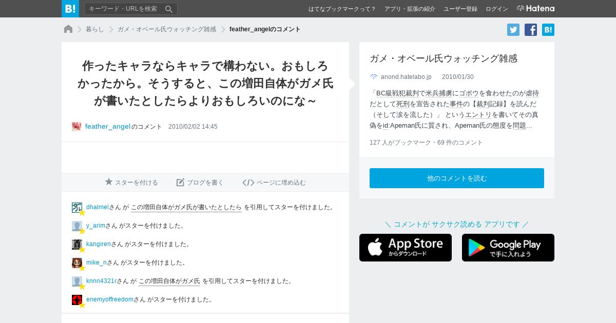The image size is (616, 323).
Task: Click 127 人がブックマーク・69 件のコメント
Action: point(426,143)
